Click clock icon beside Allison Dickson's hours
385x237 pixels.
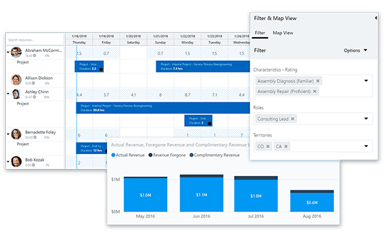click(33, 83)
